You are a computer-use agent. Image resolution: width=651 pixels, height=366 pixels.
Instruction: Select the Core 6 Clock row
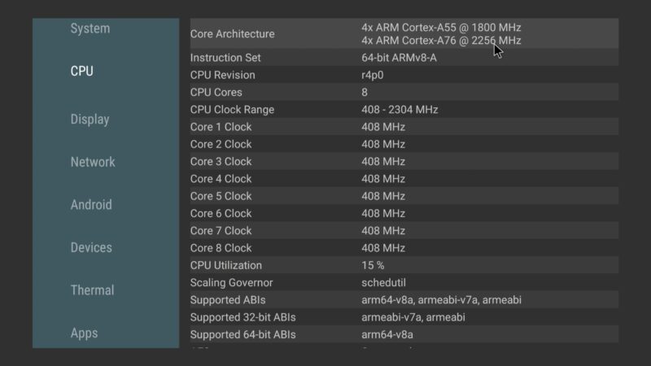(404, 213)
